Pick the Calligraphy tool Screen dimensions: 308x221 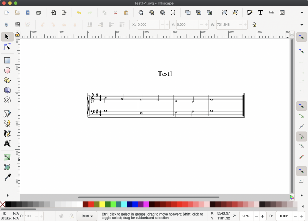tap(7, 134)
